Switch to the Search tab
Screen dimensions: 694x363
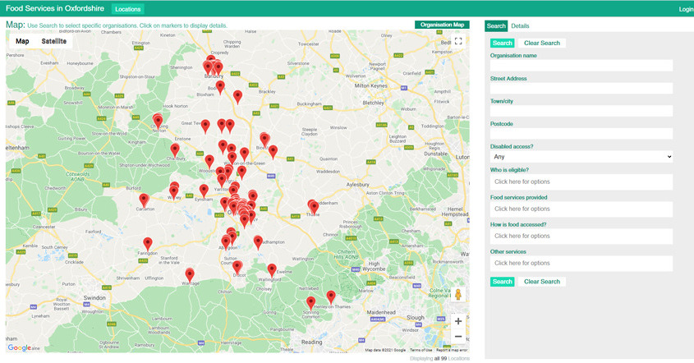click(496, 25)
